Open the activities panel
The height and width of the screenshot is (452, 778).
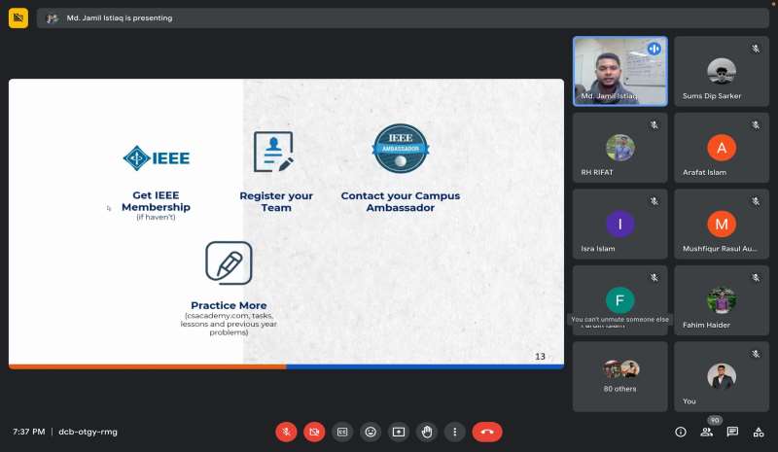point(759,432)
